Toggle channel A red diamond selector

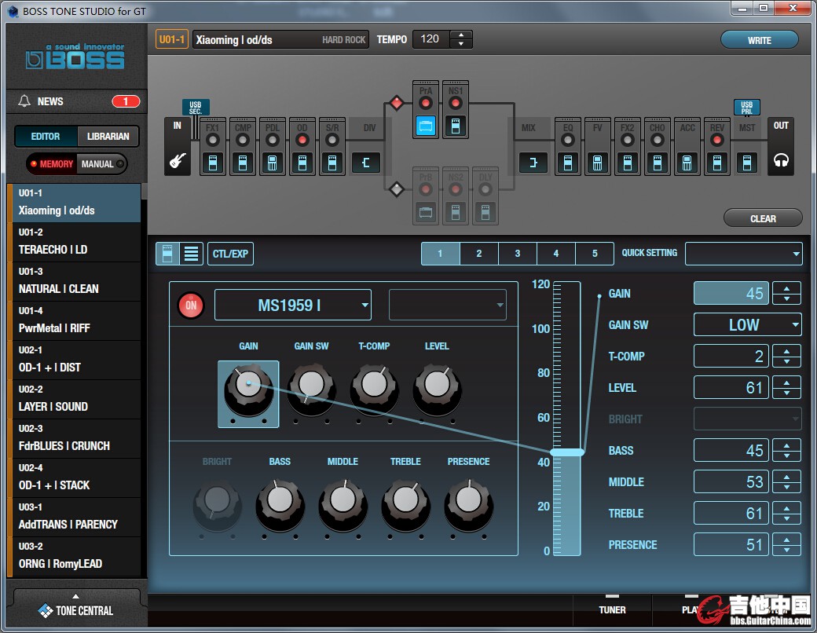coord(397,103)
